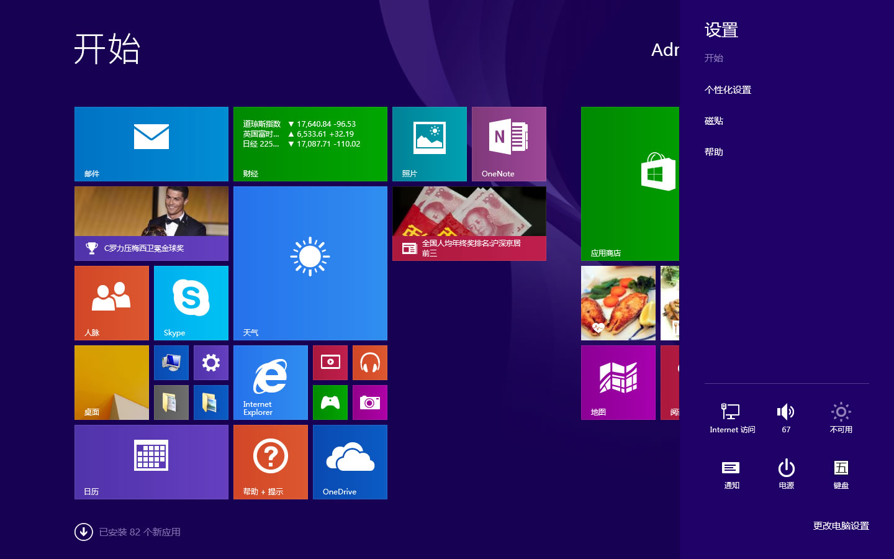Open the Finance (财经) stock tile
The width and height of the screenshot is (894, 559).
(310, 144)
